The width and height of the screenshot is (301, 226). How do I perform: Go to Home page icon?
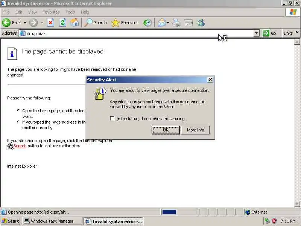pyautogui.click(x=74, y=23)
